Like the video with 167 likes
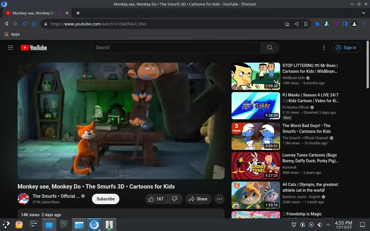Screen dimensions: 370x231 click(156, 199)
